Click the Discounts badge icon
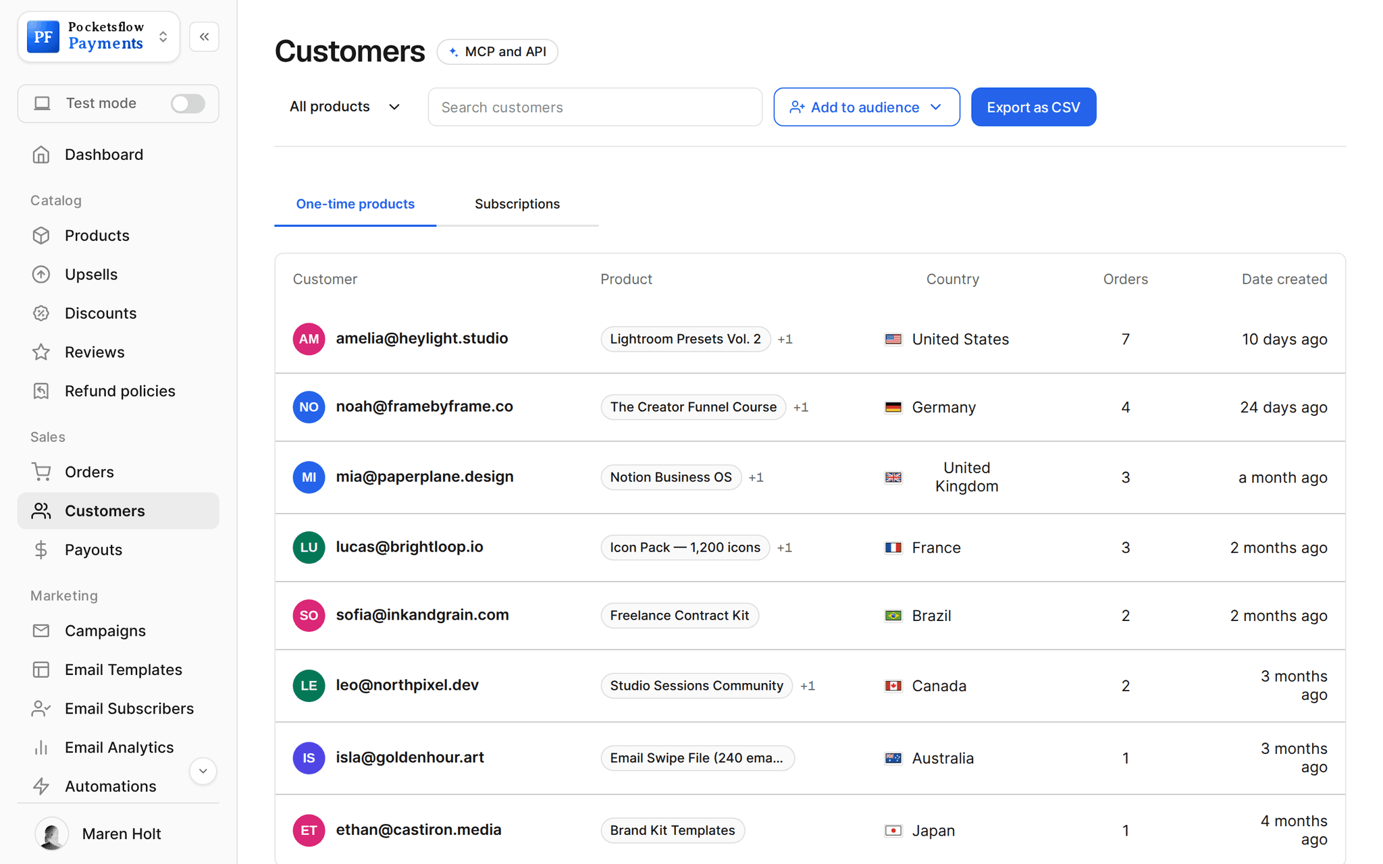The width and height of the screenshot is (1383, 864). [41, 313]
